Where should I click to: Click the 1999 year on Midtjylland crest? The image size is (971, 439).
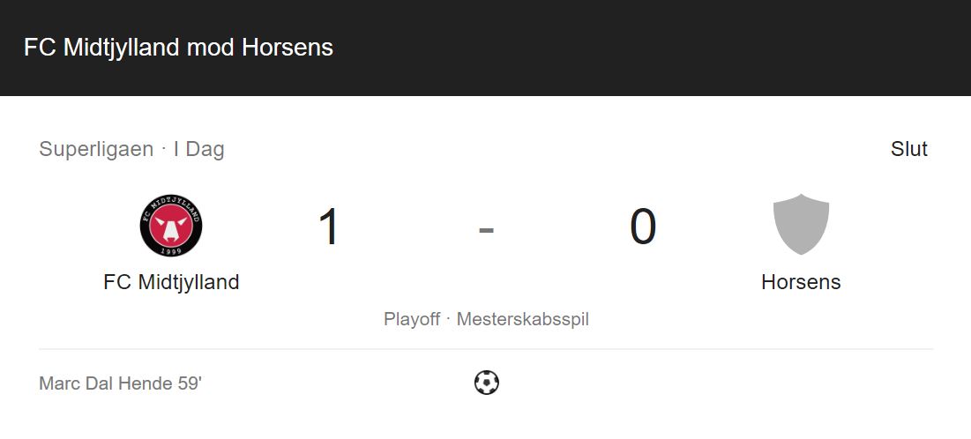click(x=171, y=250)
